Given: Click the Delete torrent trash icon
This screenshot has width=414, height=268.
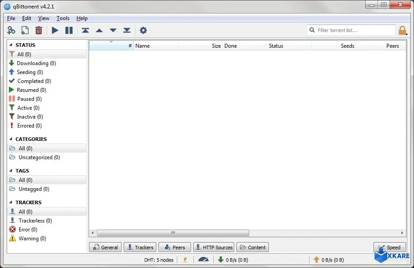Looking at the screenshot, I should pyautogui.click(x=39, y=30).
